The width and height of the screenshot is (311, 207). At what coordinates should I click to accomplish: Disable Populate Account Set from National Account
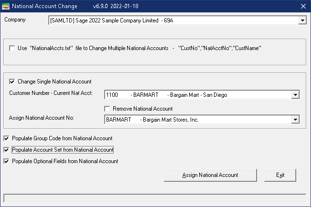pyautogui.click(x=6, y=150)
